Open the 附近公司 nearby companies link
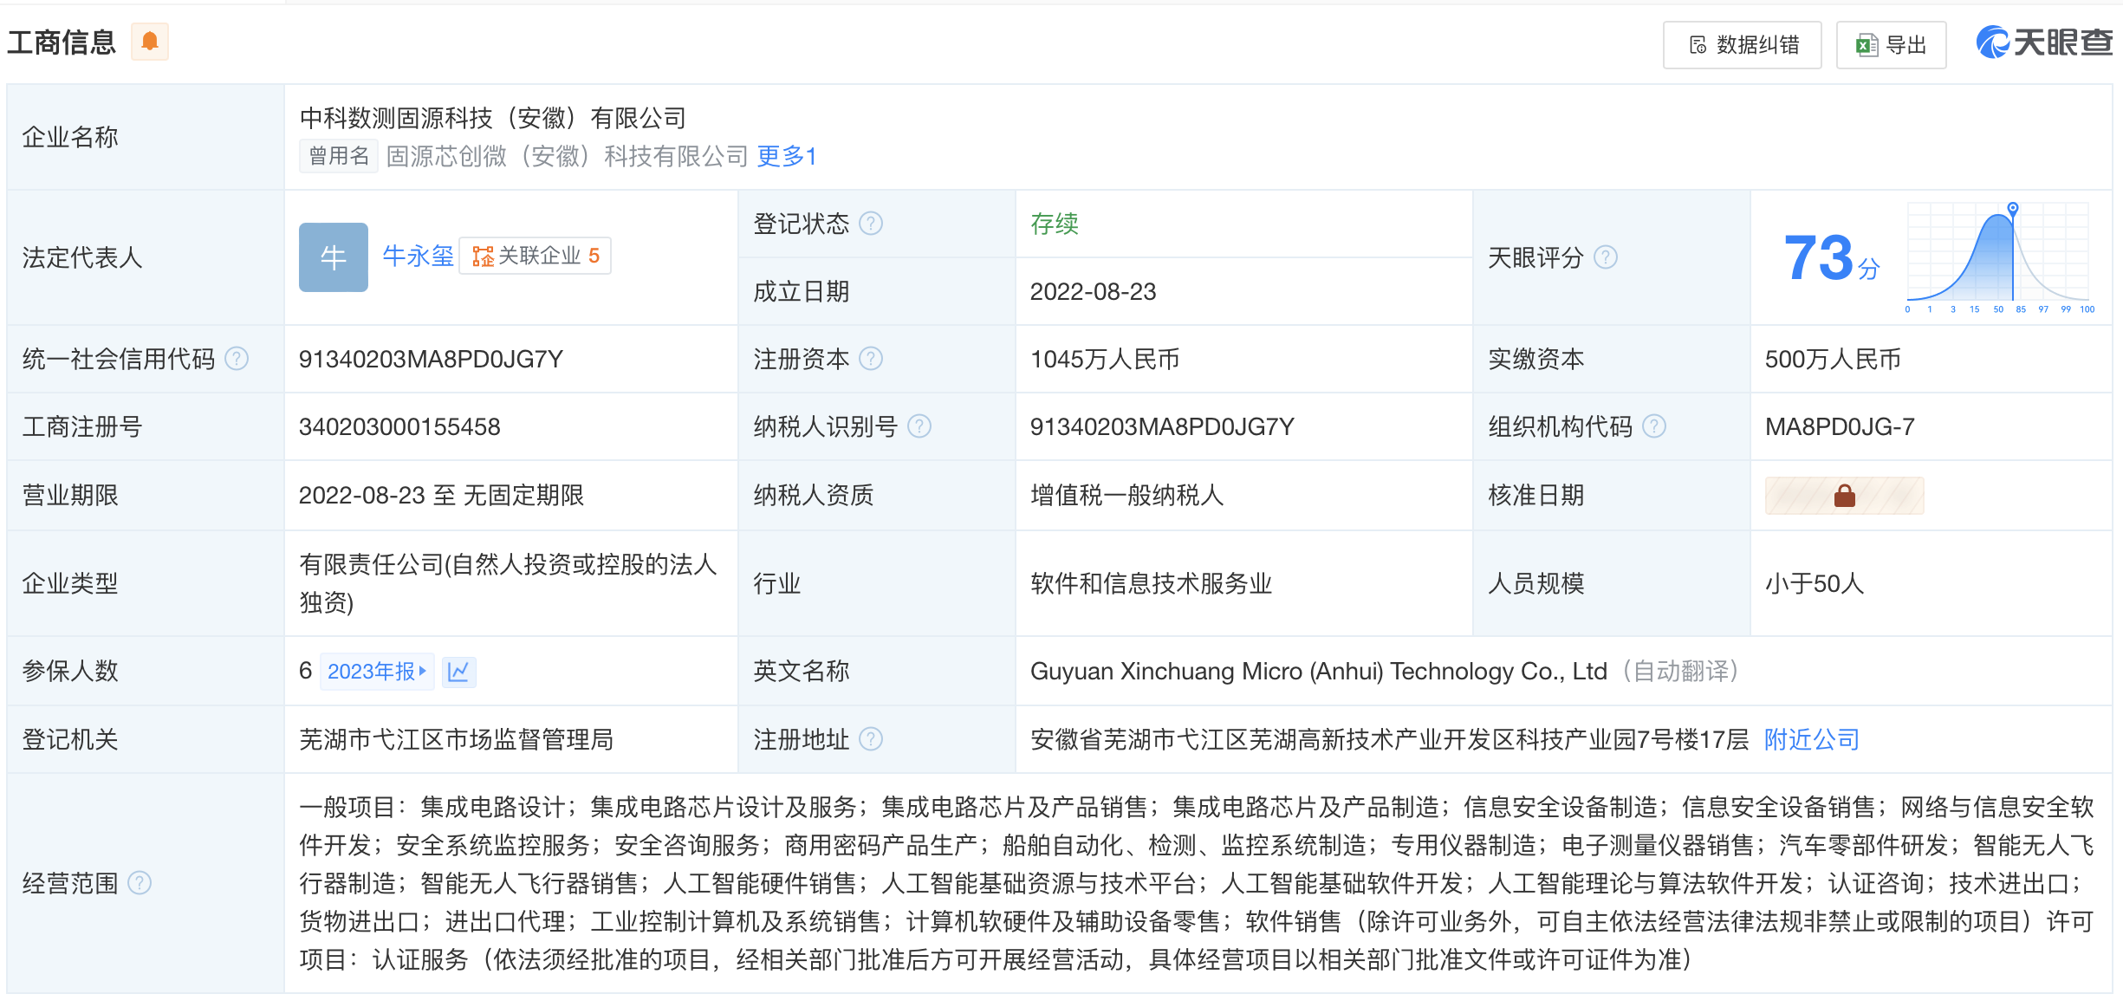Image resolution: width=2123 pixels, height=1007 pixels. (x=1811, y=739)
